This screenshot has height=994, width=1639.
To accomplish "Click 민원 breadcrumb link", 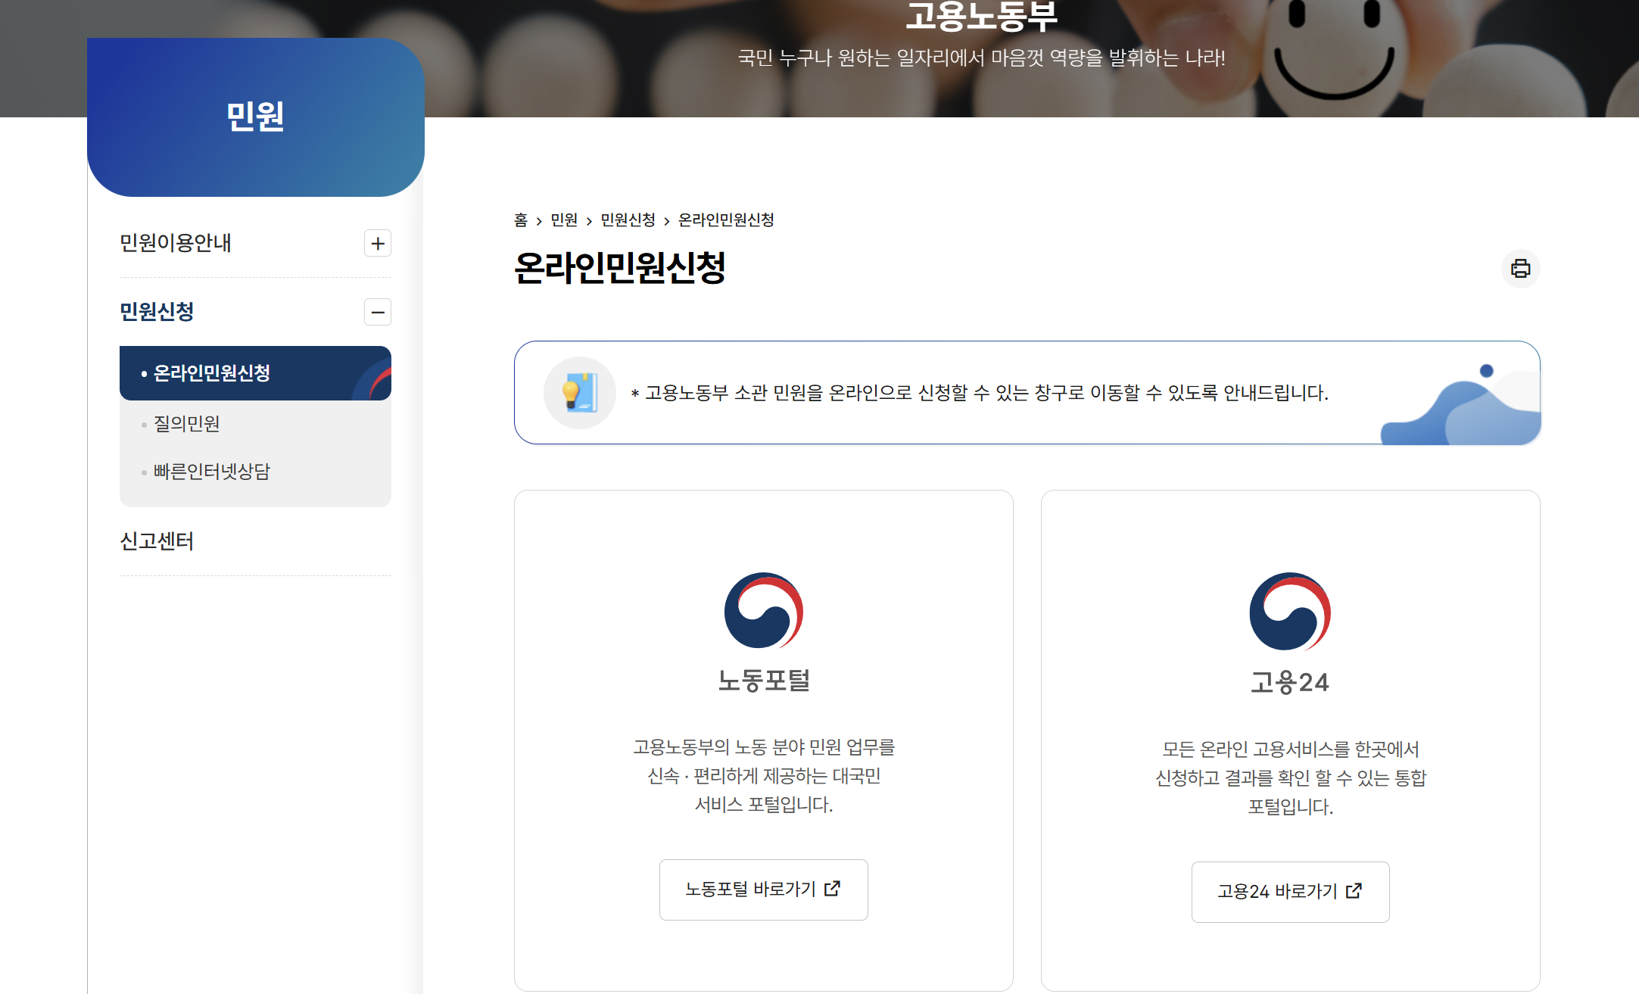I will click(564, 220).
